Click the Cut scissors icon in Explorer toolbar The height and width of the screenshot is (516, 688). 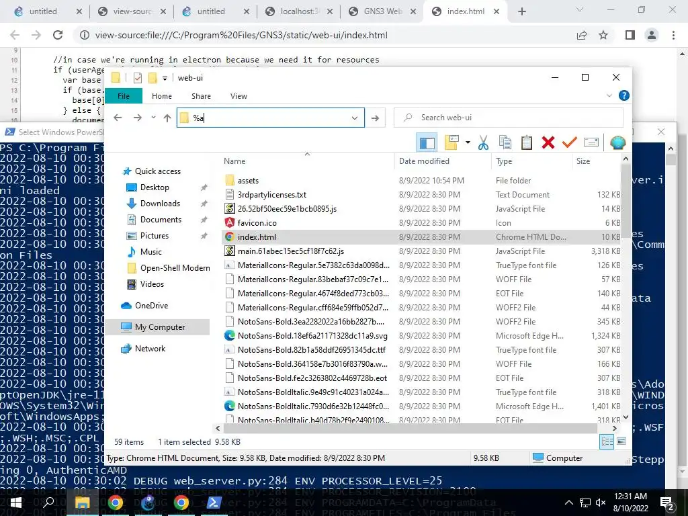pos(483,142)
